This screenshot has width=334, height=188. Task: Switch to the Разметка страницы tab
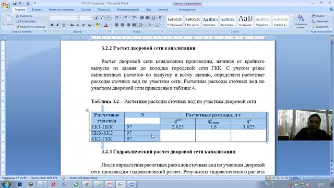point(62,9)
